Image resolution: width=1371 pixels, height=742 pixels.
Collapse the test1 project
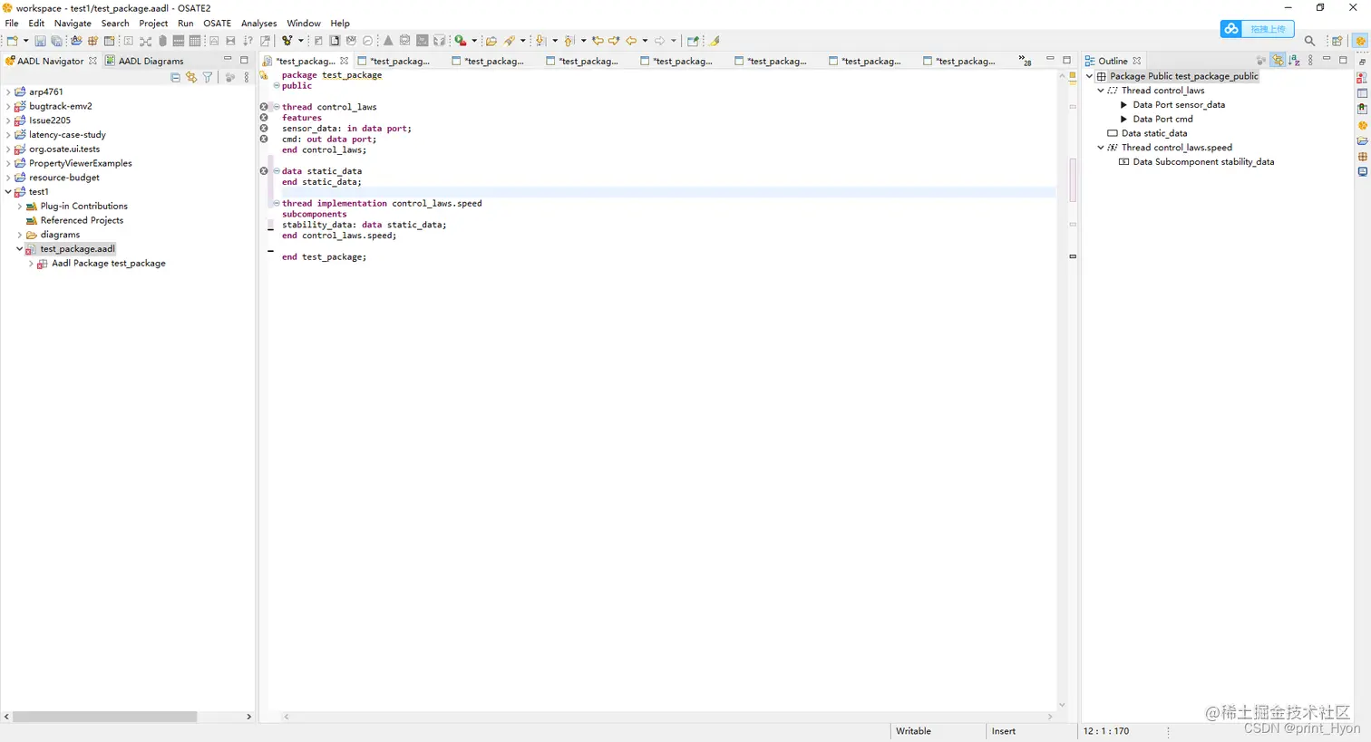pos(8,192)
